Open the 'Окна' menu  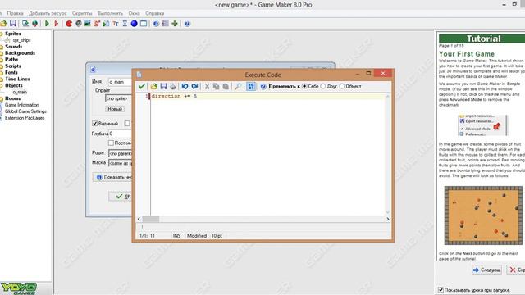134,13
